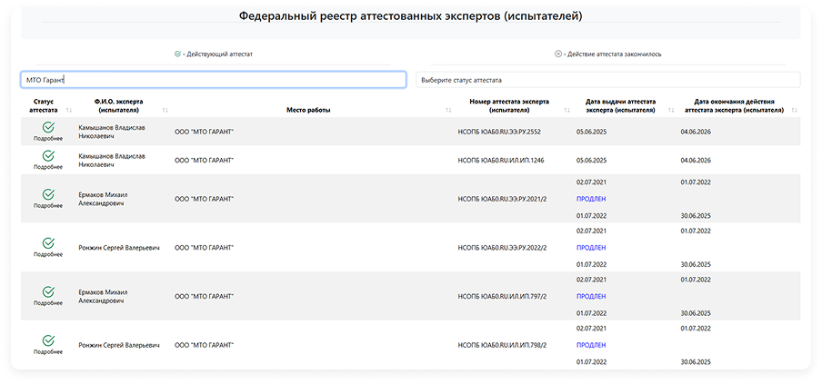Click certificate number НСОПБ ЮАБ0.RU.ЭЭ.РУ.2552
The width and height of the screenshot is (822, 384).
(x=499, y=132)
